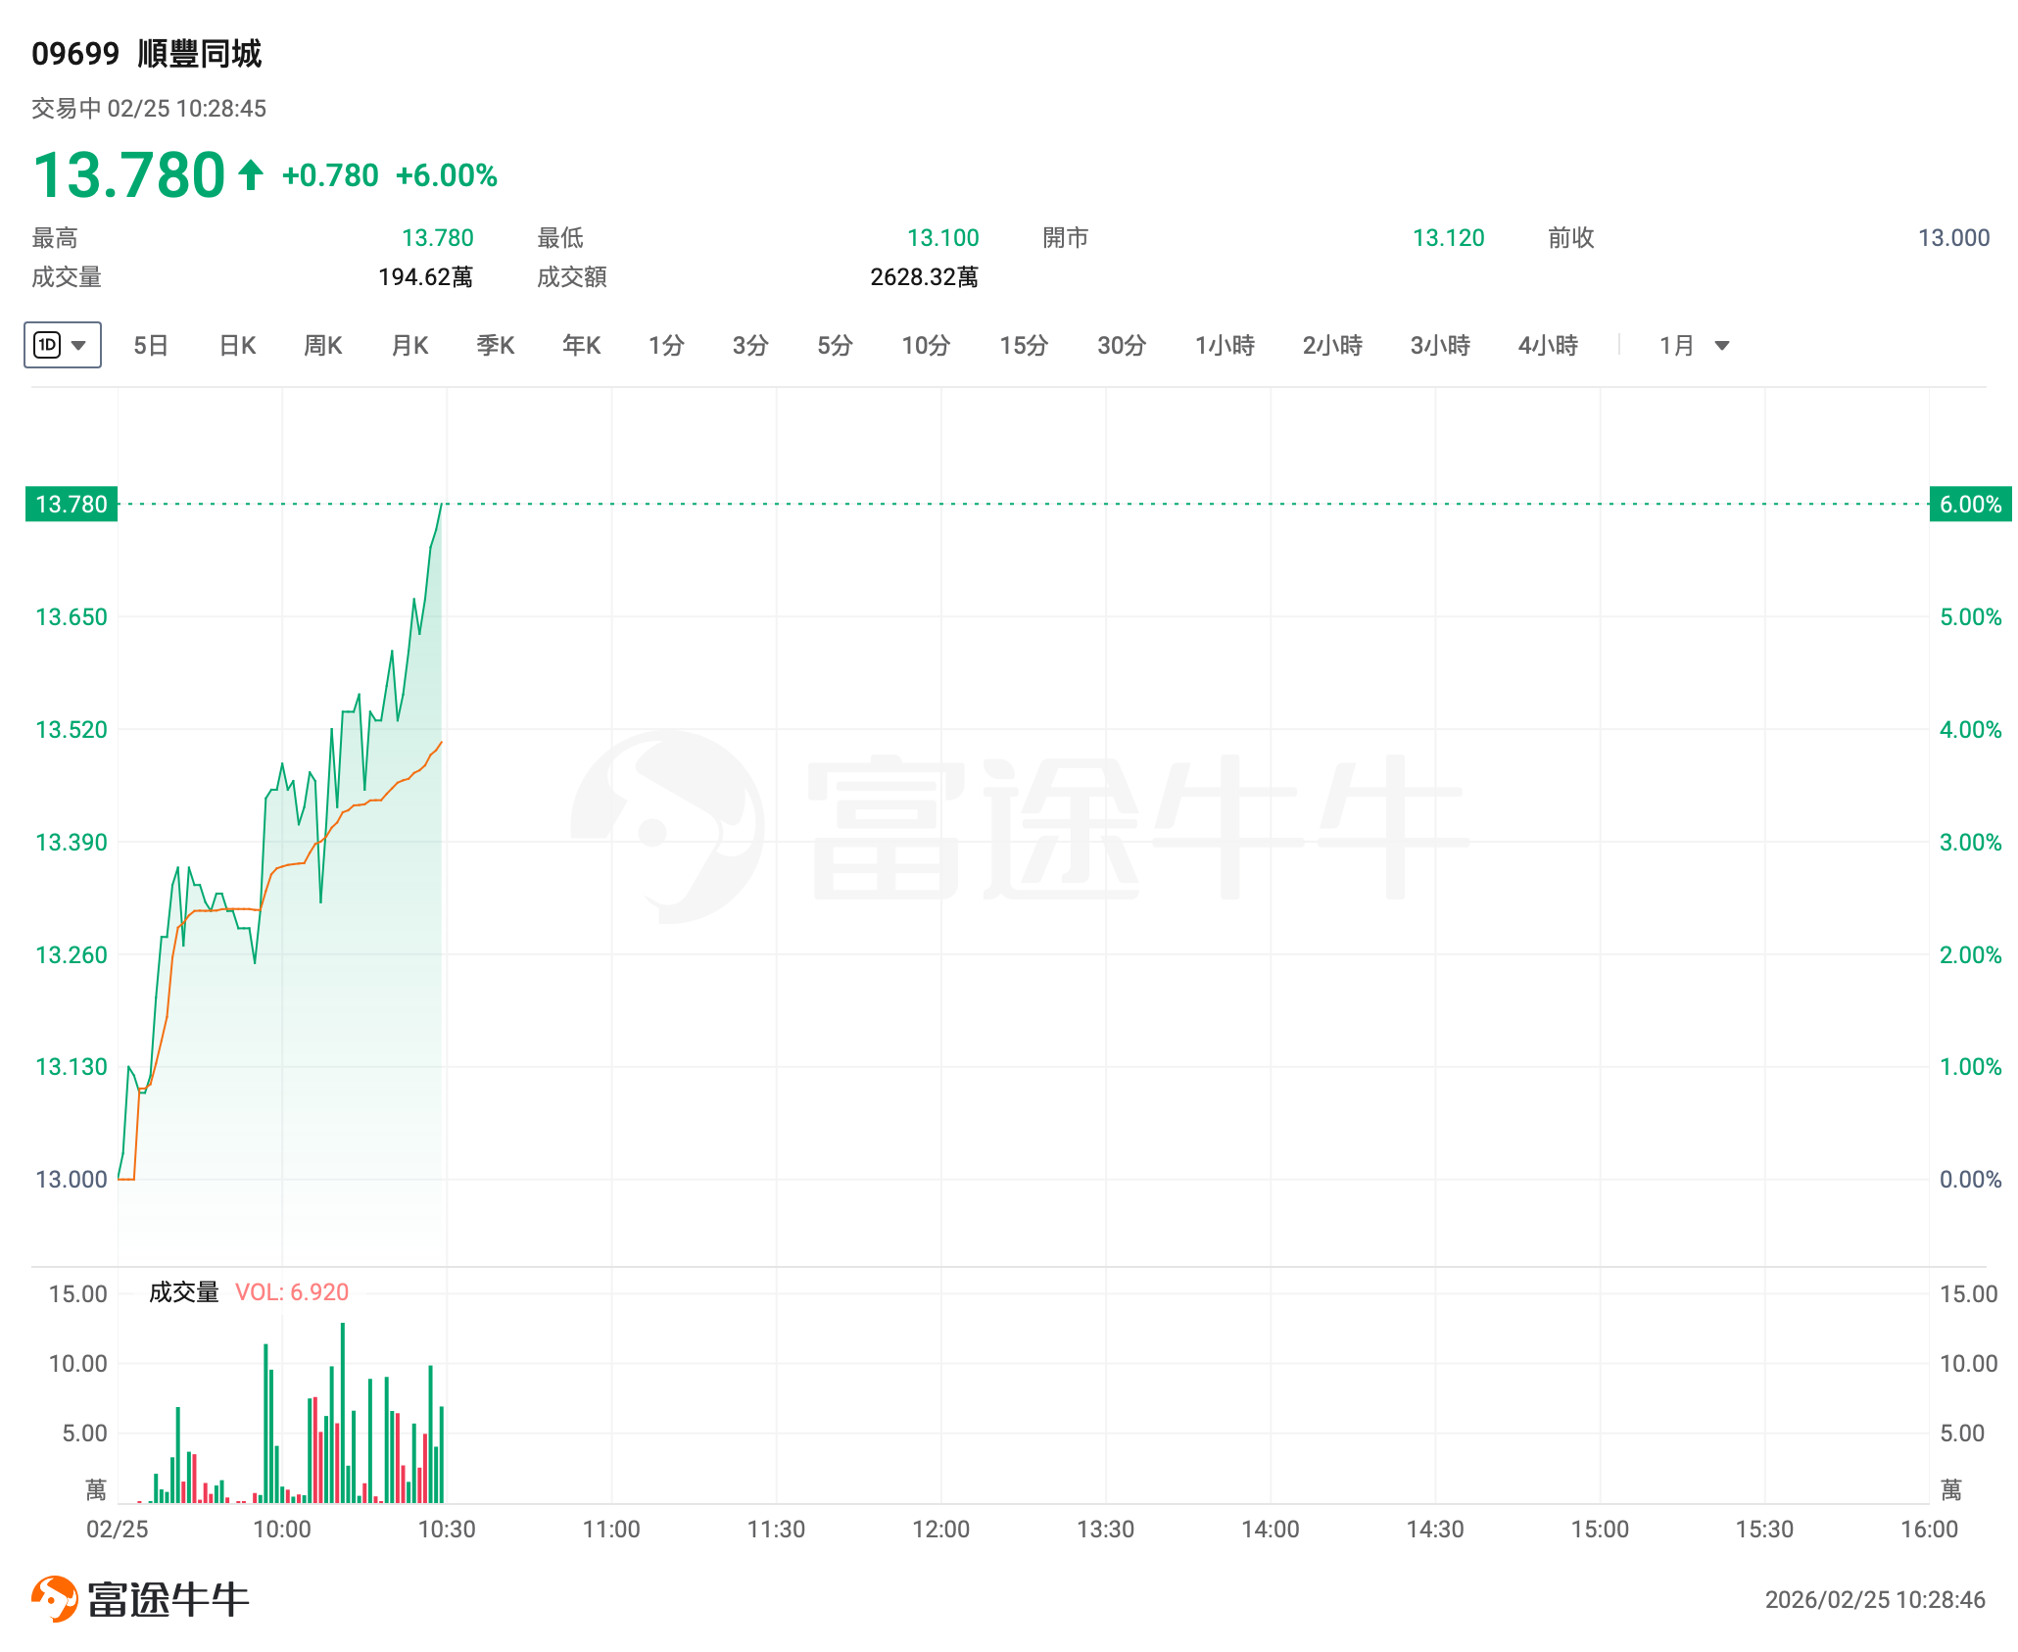The image size is (2018, 1652).
Task: Switch to the 4小時 interval
Action: (1548, 346)
